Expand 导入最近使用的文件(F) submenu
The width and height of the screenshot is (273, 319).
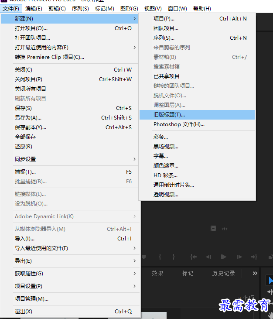pos(69,248)
